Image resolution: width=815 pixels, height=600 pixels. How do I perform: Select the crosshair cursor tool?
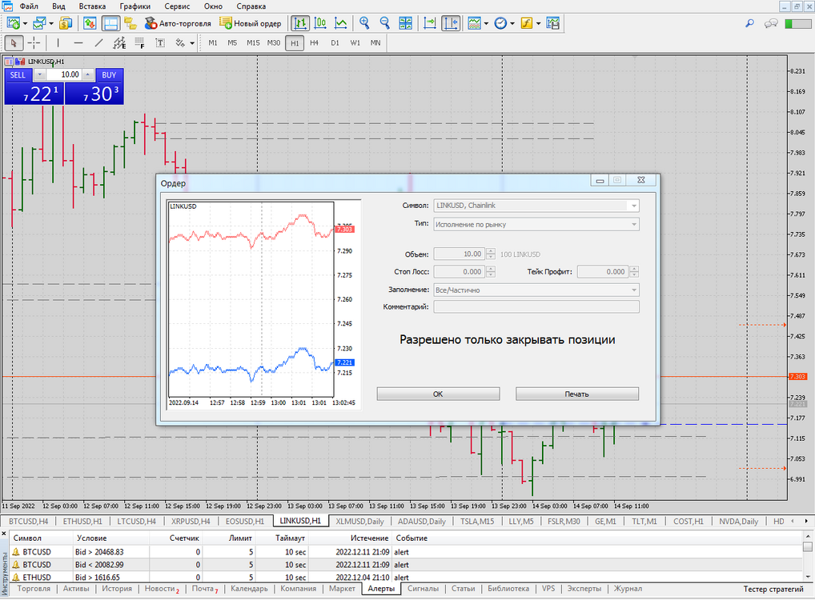[34, 43]
